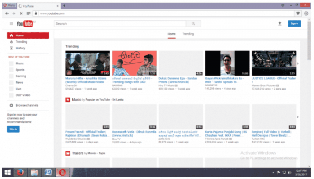314x179 pixels.
Task: Click Dukak Danenna Epa title link
Action: tap(178, 80)
